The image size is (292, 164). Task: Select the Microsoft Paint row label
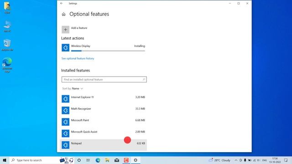(80, 120)
